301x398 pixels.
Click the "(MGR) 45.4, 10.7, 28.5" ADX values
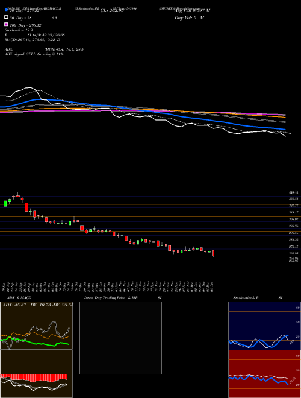coord(64,49)
